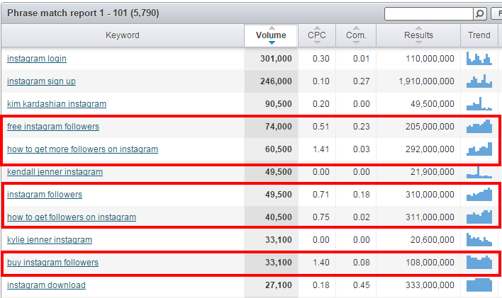This screenshot has height=298, width=502.
Task: Open the 'instagram login' keyword link
Action: pos(37,59)
